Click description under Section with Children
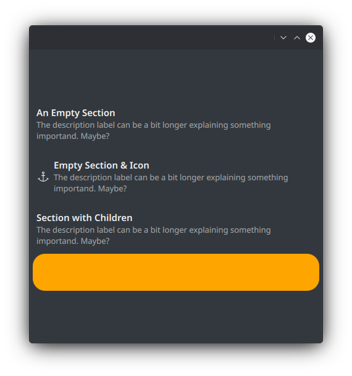Screen dimensions: 352x376 coord(154,235)
